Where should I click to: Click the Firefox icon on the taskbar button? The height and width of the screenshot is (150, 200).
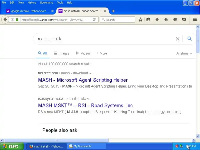click(x=31, y=146)
